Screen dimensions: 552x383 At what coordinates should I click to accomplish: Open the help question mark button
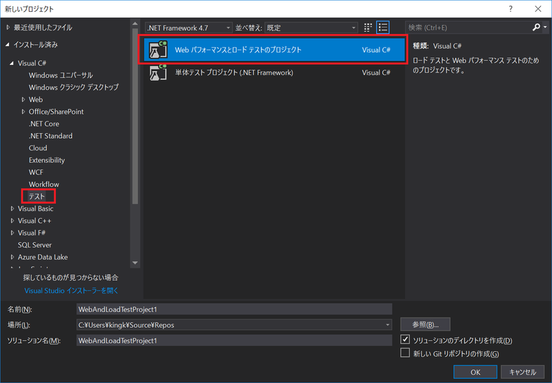click(x=511, y=9)
